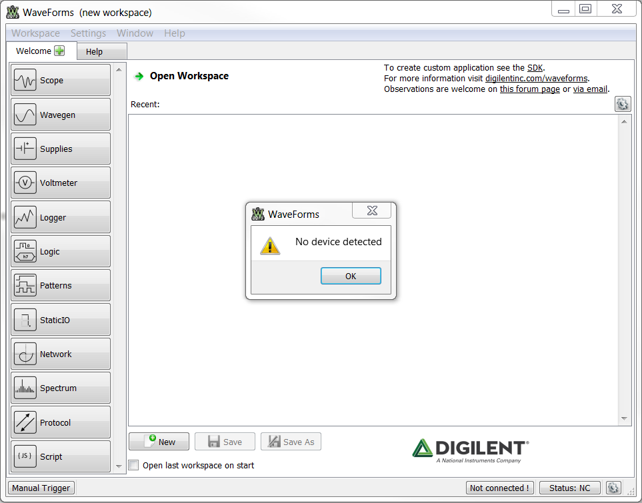Viewport: 642px width, 503px height.
Task: Open the Help menu in menu bar
Action: [x=175, y=33]
